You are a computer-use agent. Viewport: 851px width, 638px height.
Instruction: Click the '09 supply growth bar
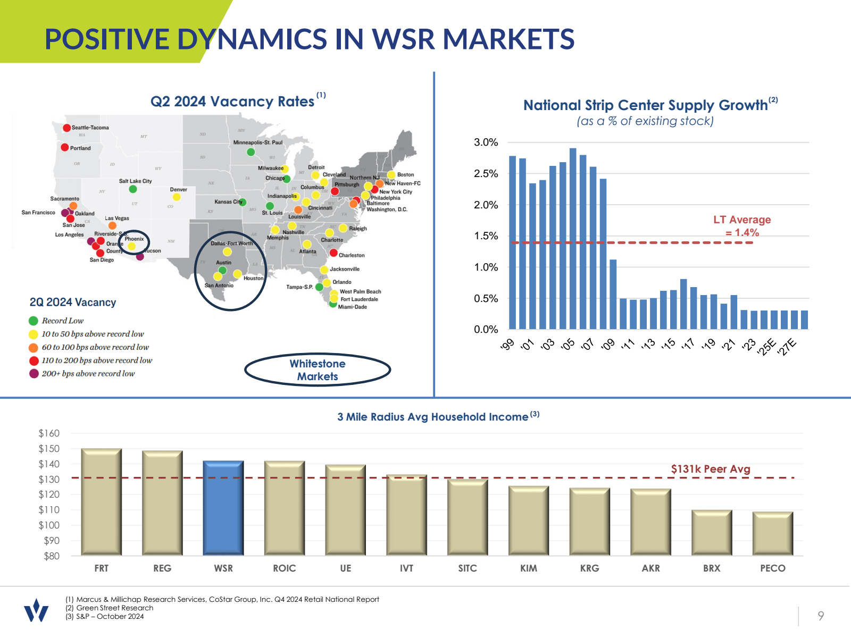(613, 295)
